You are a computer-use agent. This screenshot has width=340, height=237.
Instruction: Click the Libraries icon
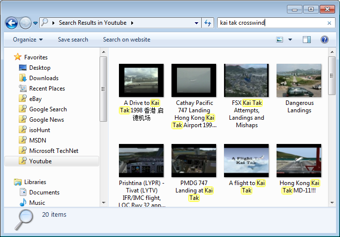pos(17,182)
